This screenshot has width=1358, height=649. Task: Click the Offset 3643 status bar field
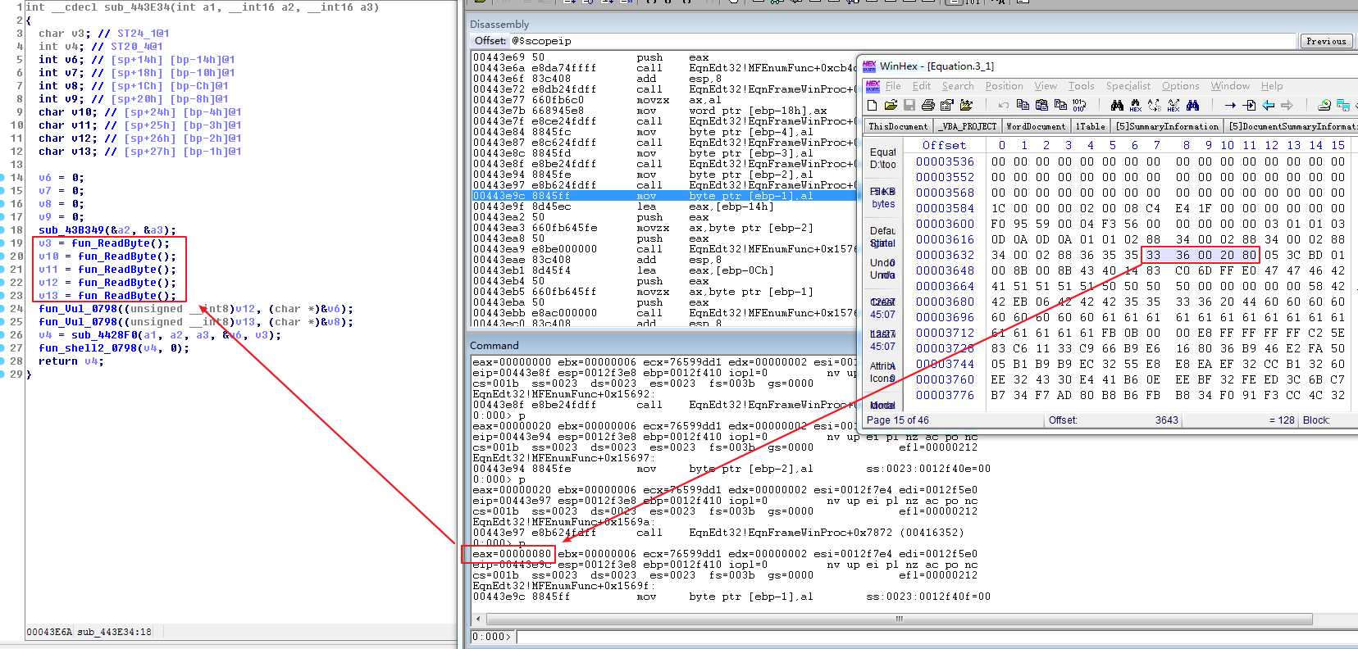pos(1114,420)
